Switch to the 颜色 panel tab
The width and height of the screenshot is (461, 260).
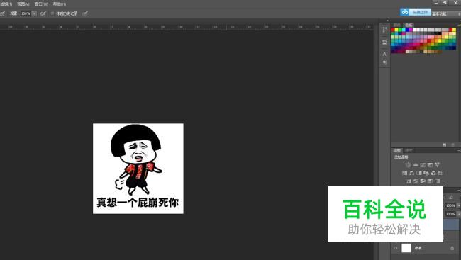click(x=397, y=25)
